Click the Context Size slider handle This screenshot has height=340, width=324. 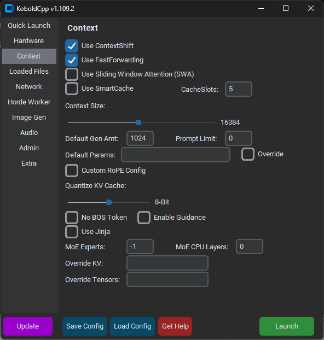point(138,122)
